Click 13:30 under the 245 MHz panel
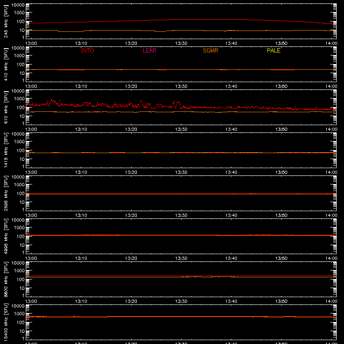 [181, 43]
